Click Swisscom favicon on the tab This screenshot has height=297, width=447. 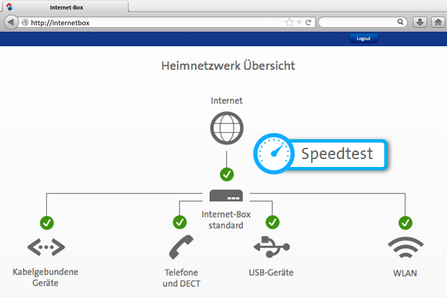pos(9,7)
